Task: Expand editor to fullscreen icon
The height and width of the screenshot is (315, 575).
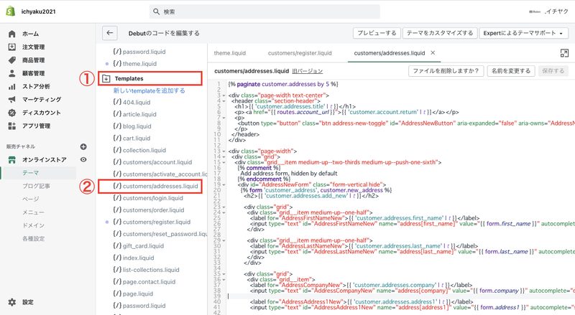Action: 564,53
